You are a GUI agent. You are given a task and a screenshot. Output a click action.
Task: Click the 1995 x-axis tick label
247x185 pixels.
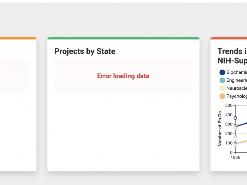coord(235,157)
